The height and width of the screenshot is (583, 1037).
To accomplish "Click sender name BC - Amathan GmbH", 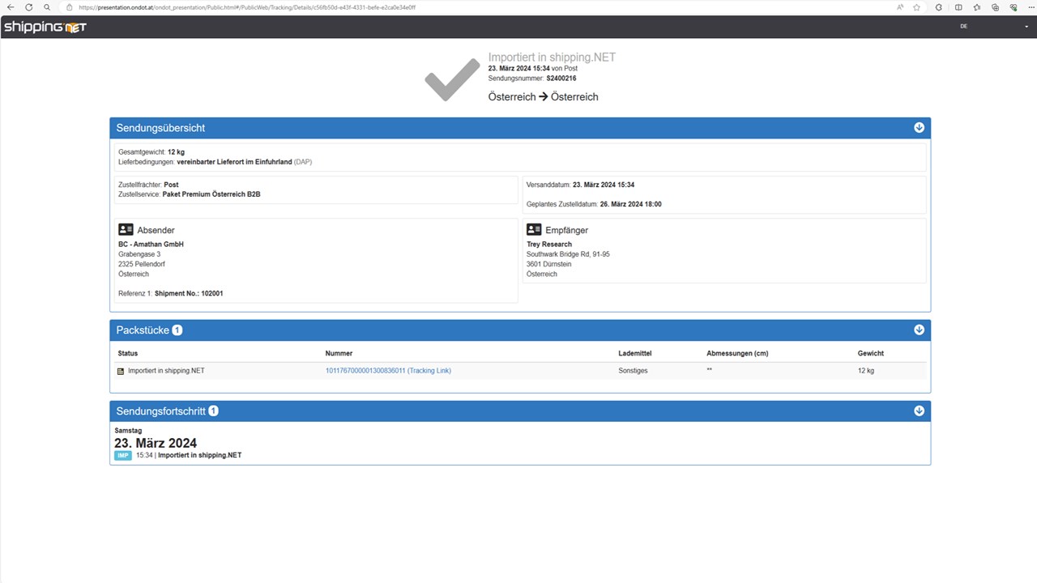I will click(x=151, y=245).
